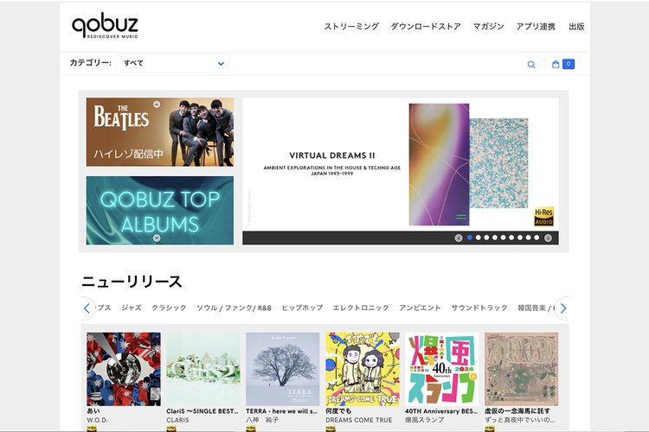Go to previous carousel slide arrow
Viewport: 649px width, 432px height.
[458, 238]
